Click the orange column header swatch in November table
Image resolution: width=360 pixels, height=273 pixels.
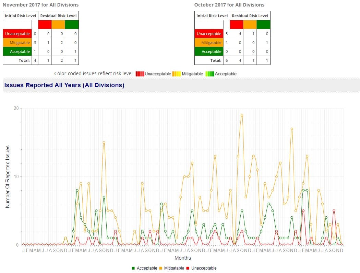click(58, 24)
